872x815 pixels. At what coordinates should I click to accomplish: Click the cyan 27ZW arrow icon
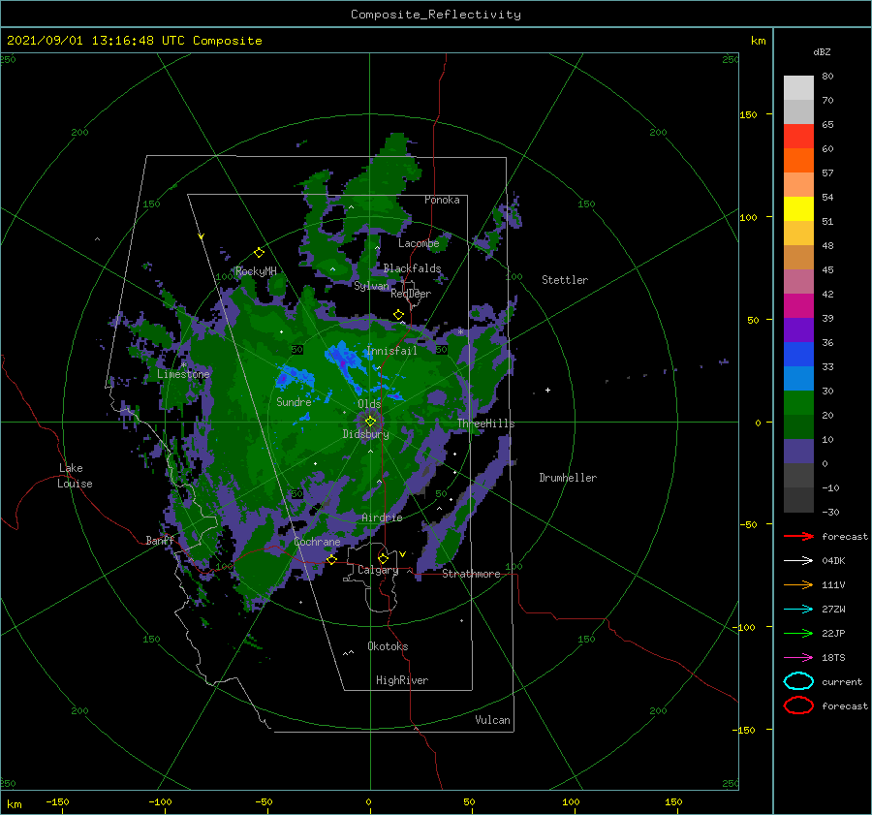click(798, 610)
